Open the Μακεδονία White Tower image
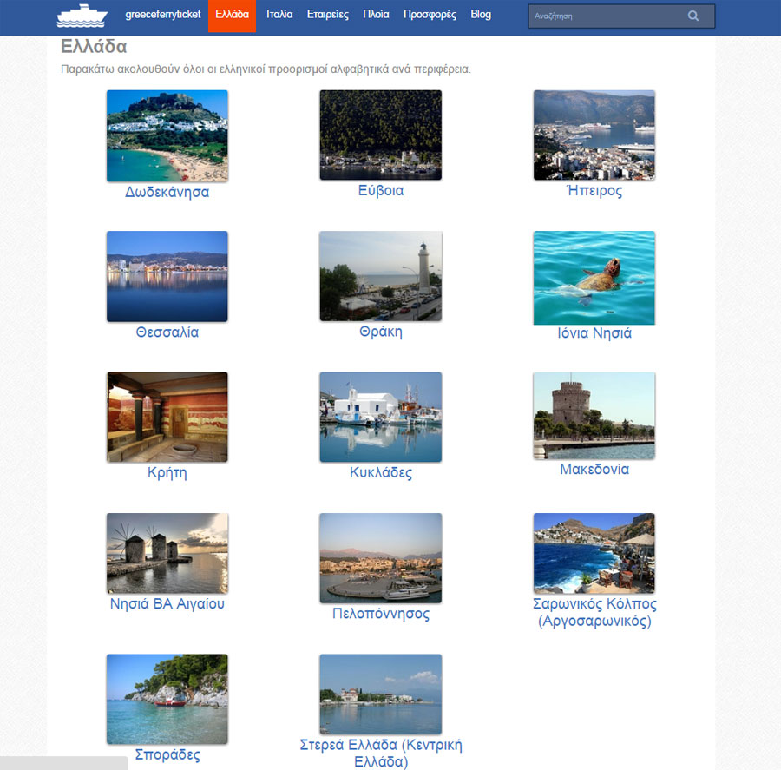781x770 pixels. 594,416
